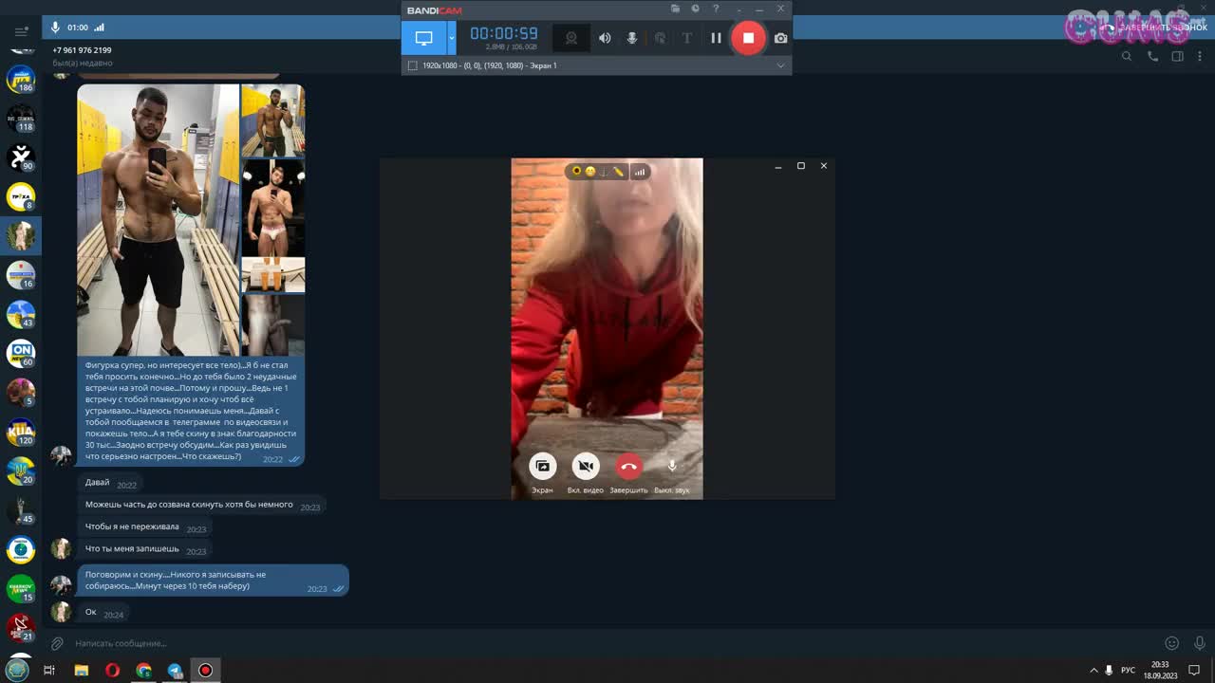
Task: Open the three-dot chat options menu
Action: coord(1199,56)
